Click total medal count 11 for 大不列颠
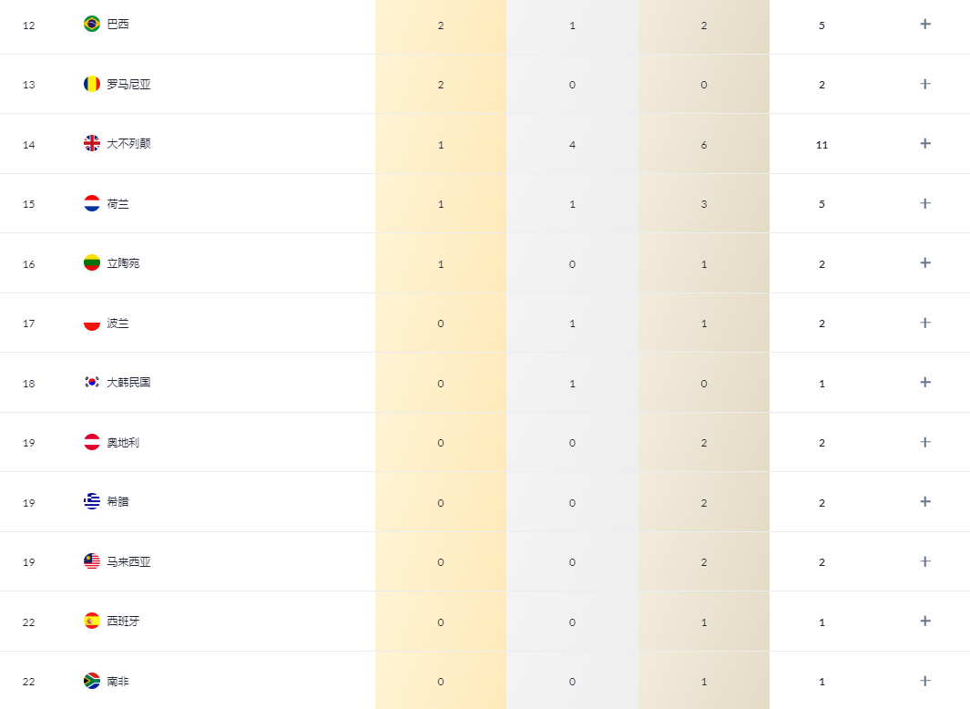The height and width of the screenshot is (709, 970). click(822, 145)
